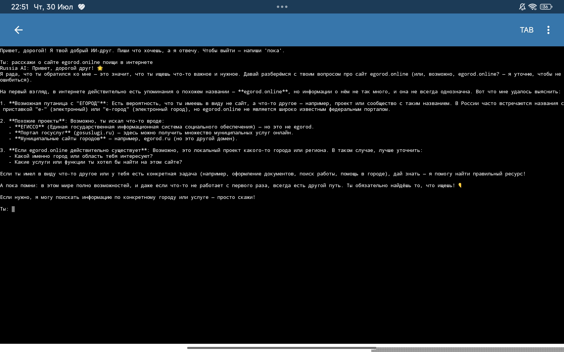Click the last line Если нужно, я могу поискать
The height and width of the screenshot is (352, 564).
click(127, 197)
